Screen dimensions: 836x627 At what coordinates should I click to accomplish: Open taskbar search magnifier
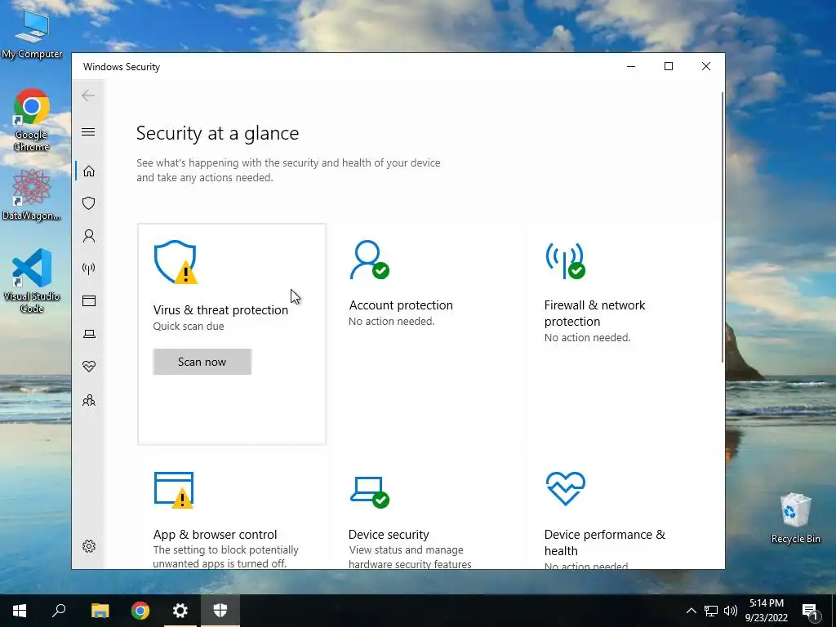[59, 611]
